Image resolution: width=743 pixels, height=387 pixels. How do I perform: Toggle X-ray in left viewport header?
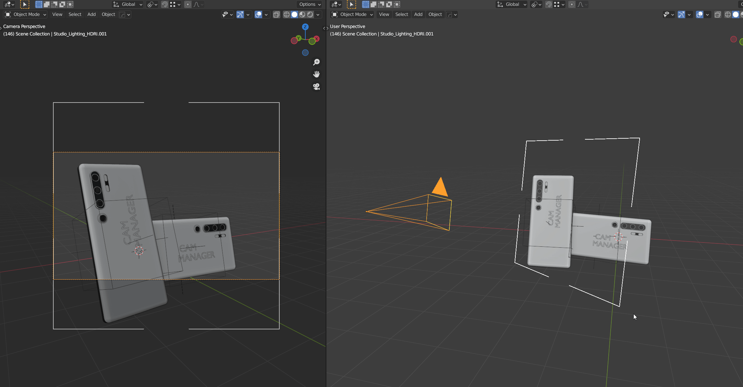[x=276, y=14]
